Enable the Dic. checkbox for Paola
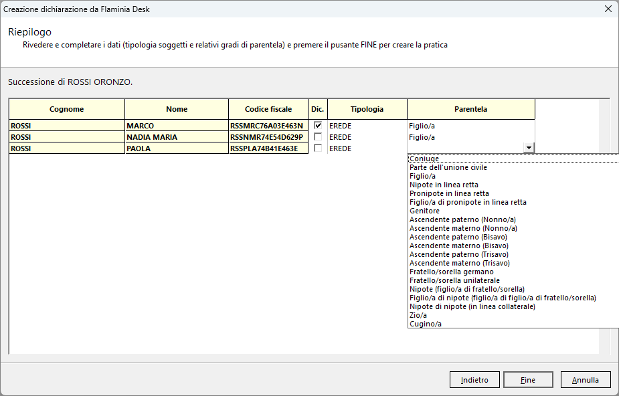Viewport: 619px width, 396px height. pyautogui.click(x=318, y=148)
